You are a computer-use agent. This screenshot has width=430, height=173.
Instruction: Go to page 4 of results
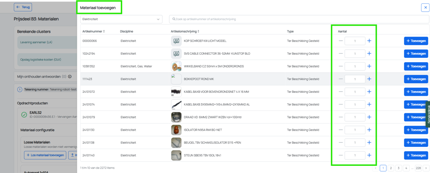click(x=406, y=168)
